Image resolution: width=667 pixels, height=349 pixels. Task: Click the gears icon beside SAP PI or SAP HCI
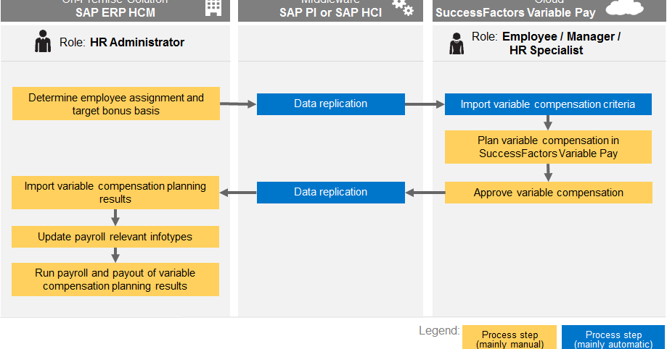(x=402, y=7)
